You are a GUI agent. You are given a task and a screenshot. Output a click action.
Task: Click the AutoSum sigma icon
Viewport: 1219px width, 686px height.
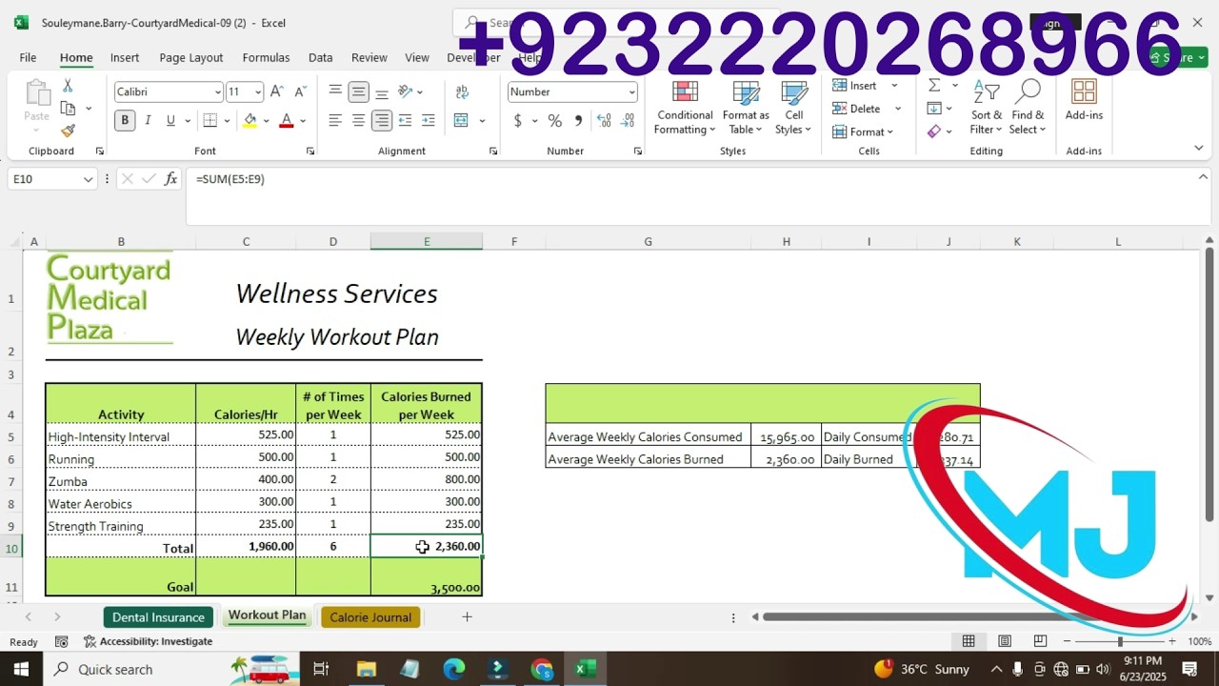tap(934, 86)
